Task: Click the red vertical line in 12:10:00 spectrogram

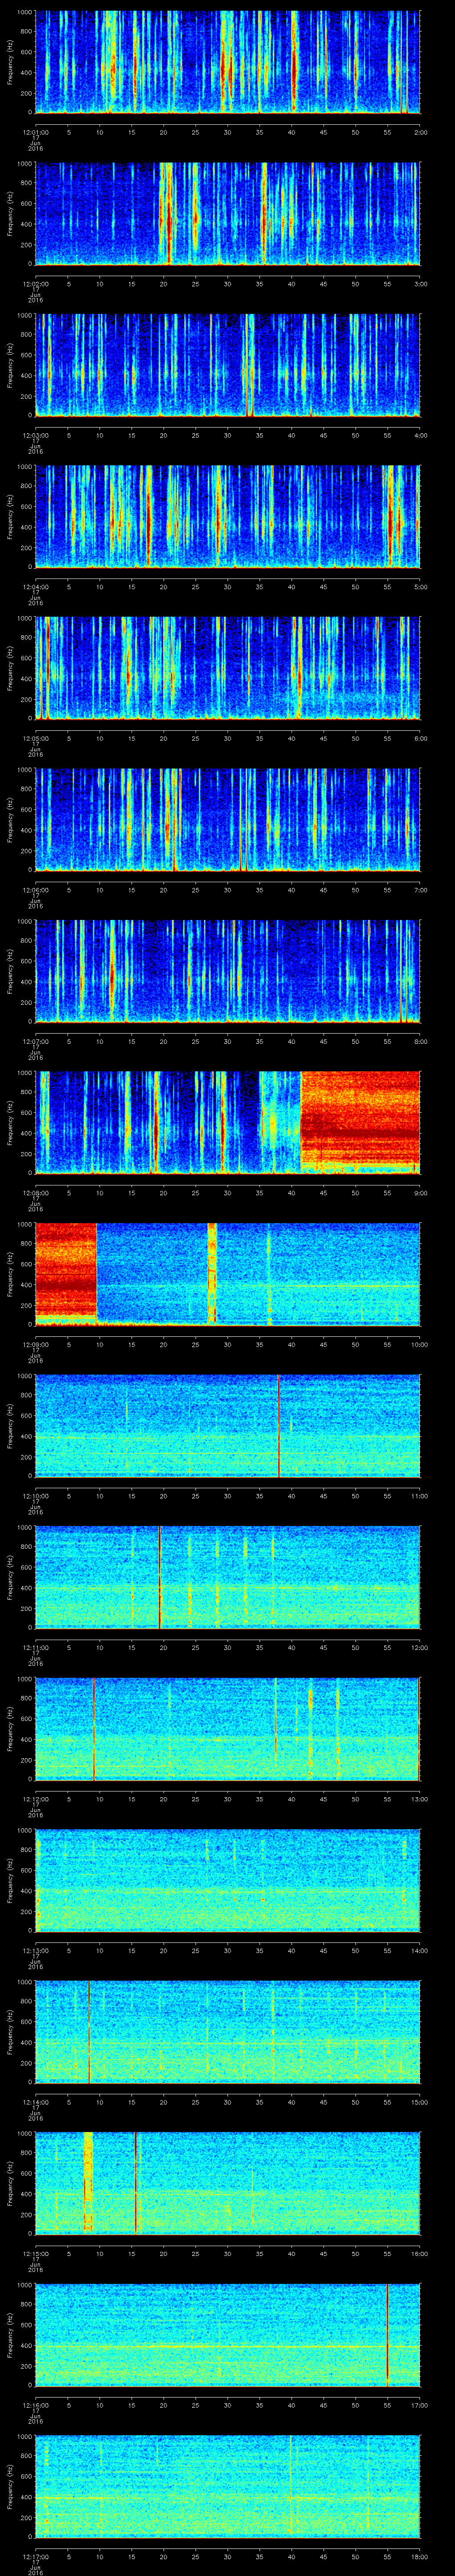Action: pos(278,1425)
